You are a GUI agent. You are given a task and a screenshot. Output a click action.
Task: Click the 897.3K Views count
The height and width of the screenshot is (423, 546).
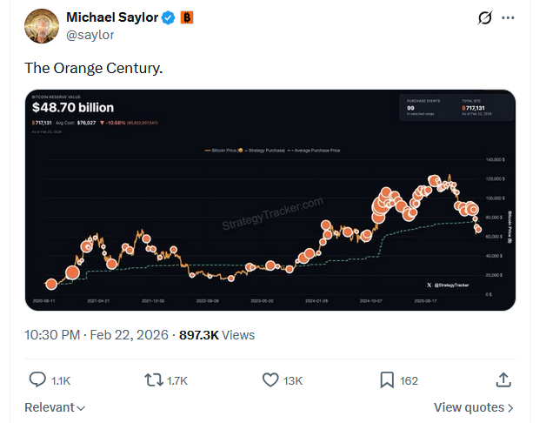point(216,334)
